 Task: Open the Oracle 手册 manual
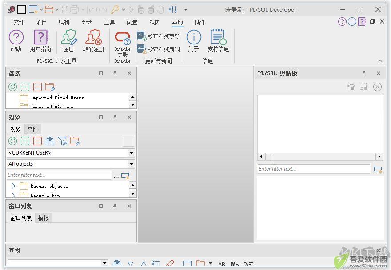[122, 44]
